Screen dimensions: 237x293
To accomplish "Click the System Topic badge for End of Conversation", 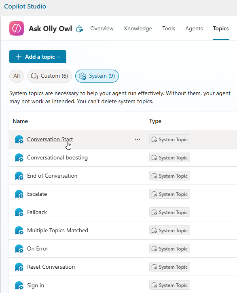I will click(169, 176).
